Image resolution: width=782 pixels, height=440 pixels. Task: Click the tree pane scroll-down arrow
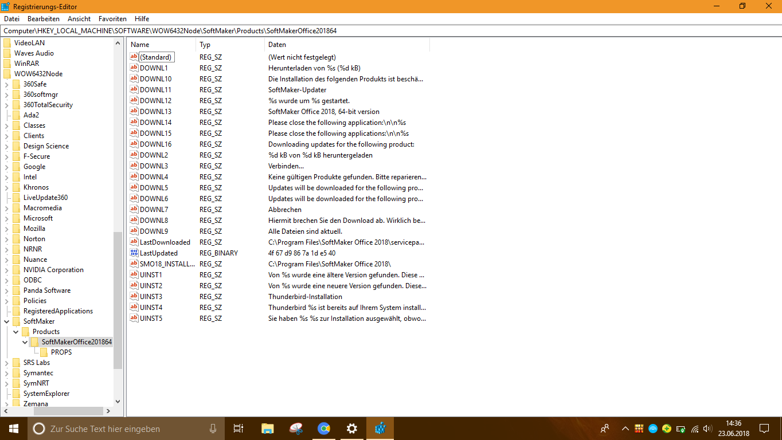click(118, 402)
